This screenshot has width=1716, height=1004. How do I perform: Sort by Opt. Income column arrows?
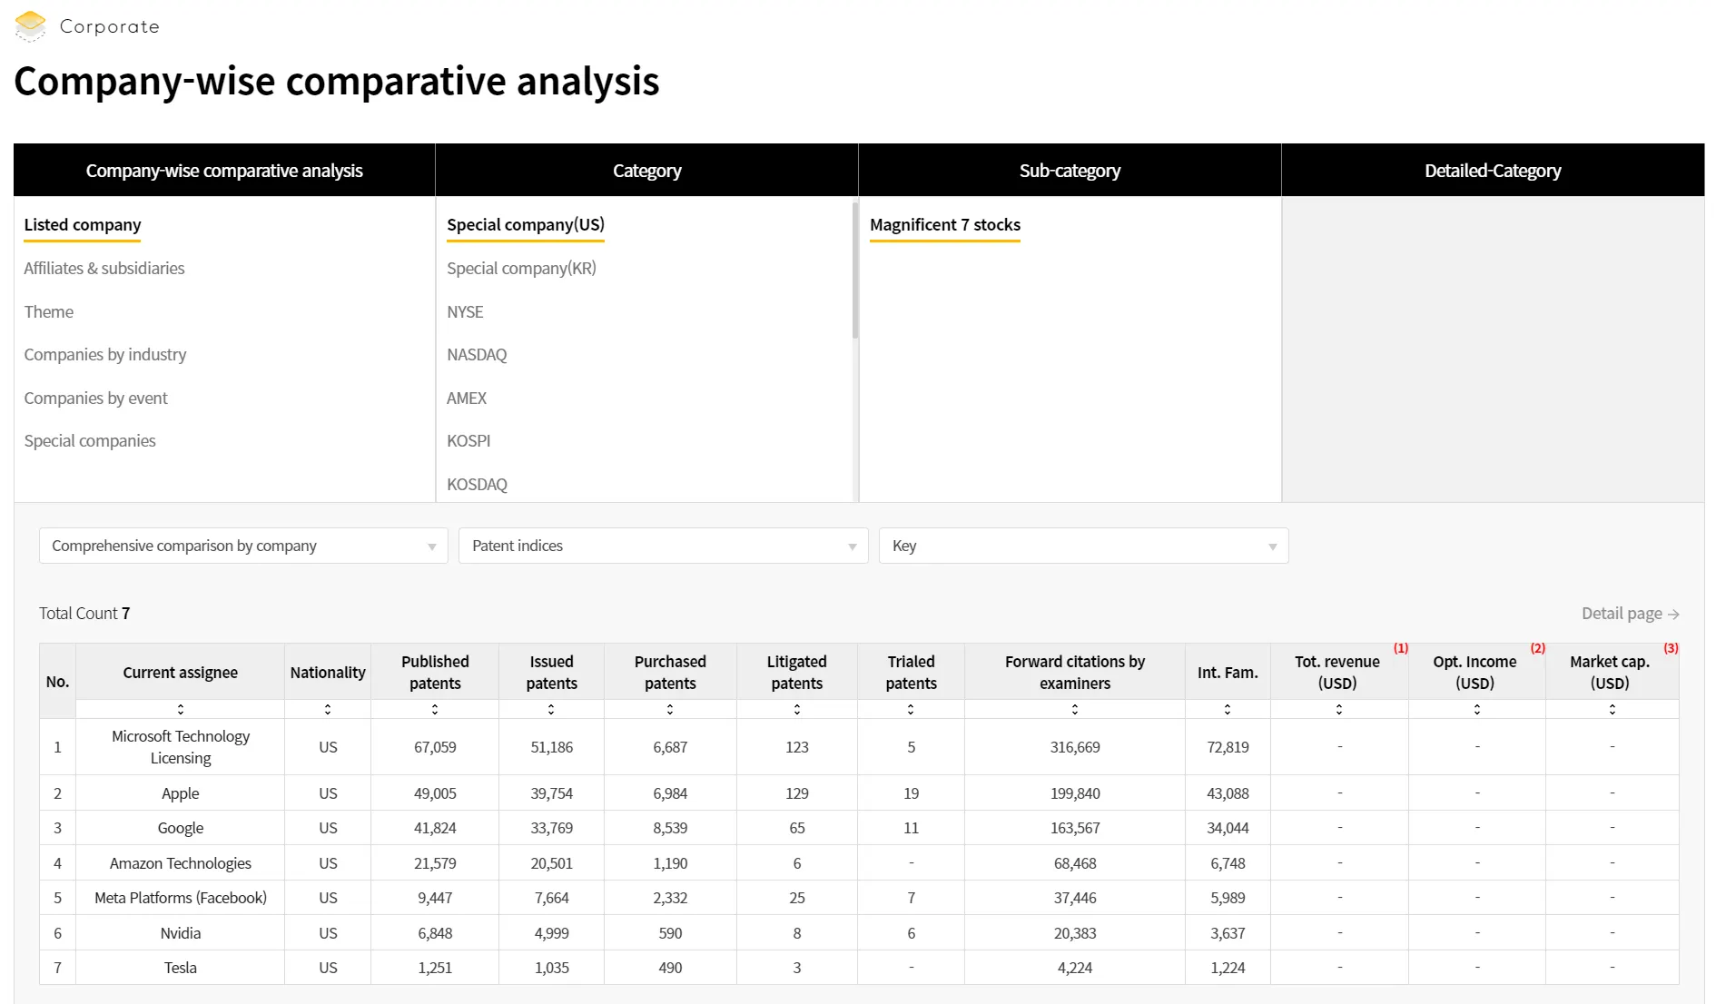pos(1477,709)
